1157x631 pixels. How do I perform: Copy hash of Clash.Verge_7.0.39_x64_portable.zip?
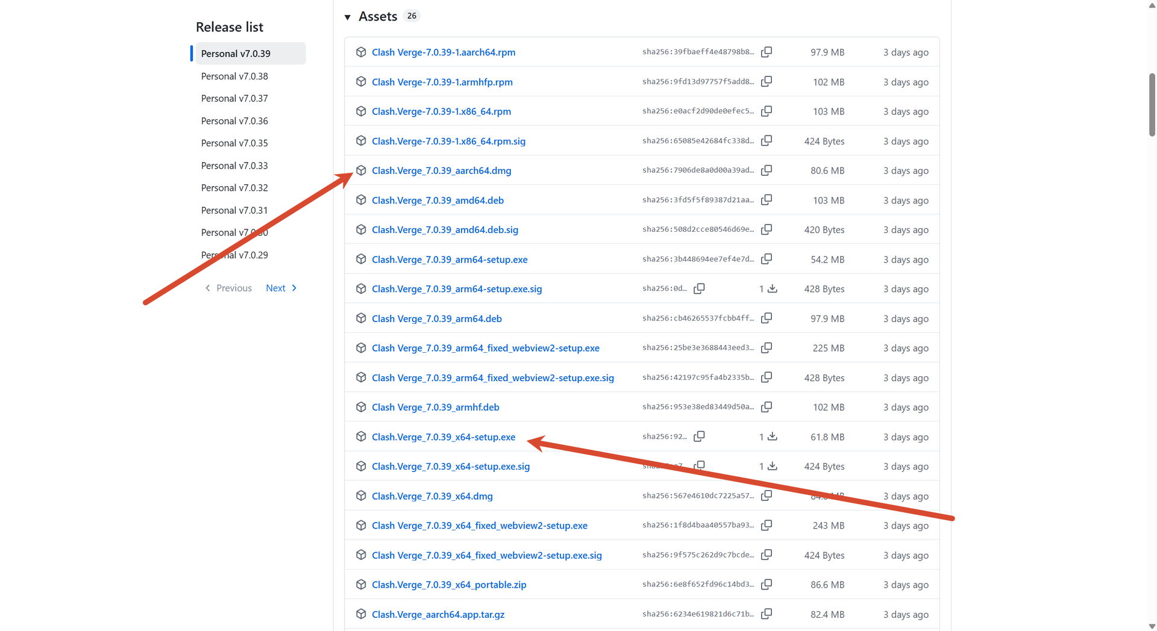(767, 584)
